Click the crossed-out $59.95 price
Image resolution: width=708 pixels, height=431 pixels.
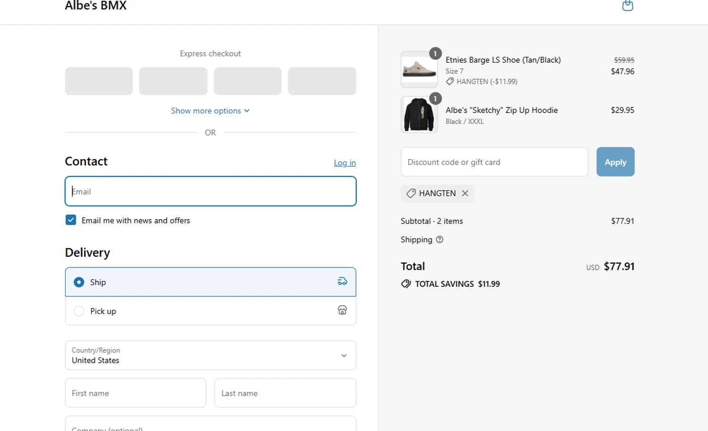[624, 60]
